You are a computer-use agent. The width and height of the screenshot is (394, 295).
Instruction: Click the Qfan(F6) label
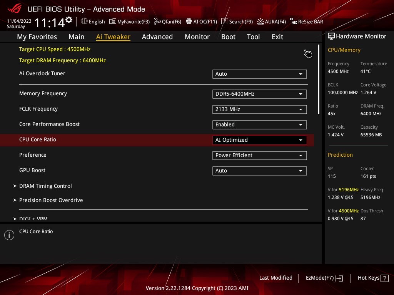[172, 22]
